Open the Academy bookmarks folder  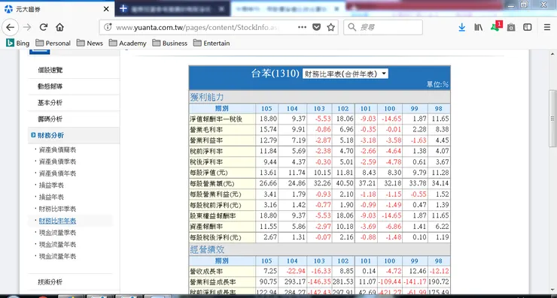128,44
